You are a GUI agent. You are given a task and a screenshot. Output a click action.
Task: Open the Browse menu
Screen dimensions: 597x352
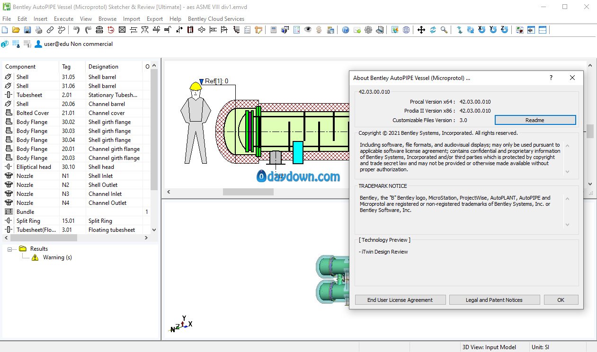pos(107,19)
